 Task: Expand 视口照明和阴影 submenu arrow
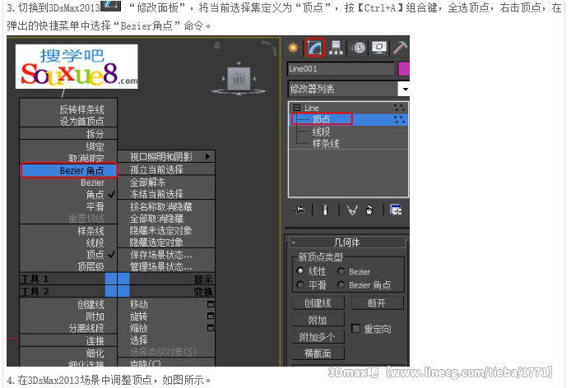(x=208, y=156)
